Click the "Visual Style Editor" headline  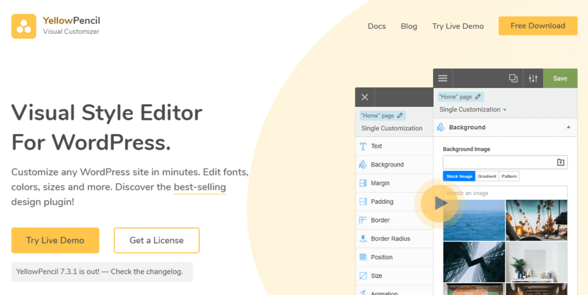click(x=107, y=113)
